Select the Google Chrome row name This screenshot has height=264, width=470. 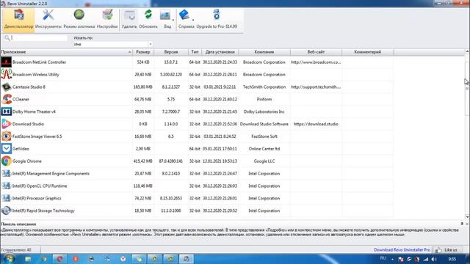click(x=27, y=161)
